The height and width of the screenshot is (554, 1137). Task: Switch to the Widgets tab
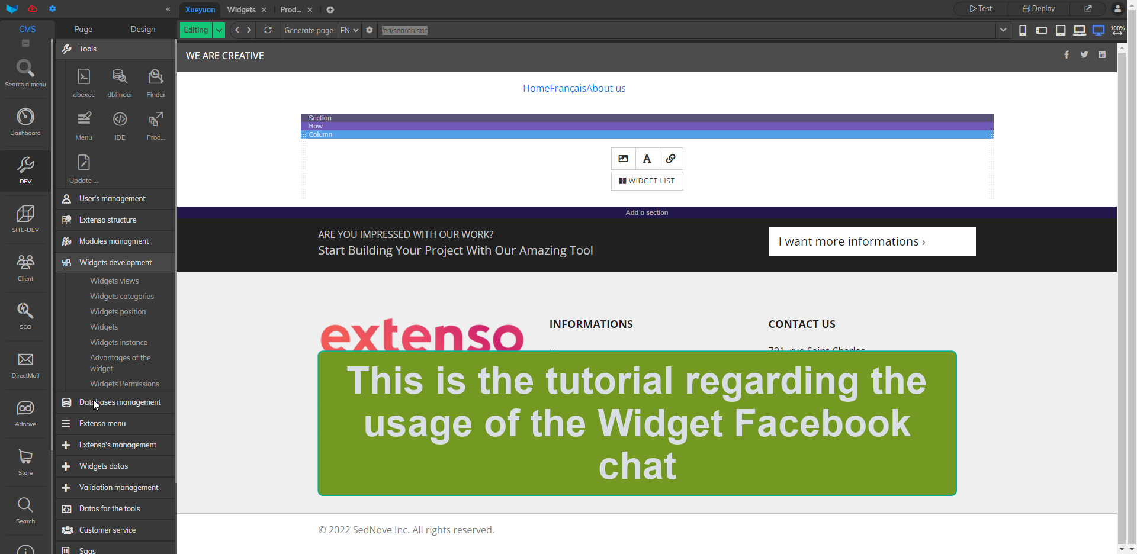pos(241,9)
